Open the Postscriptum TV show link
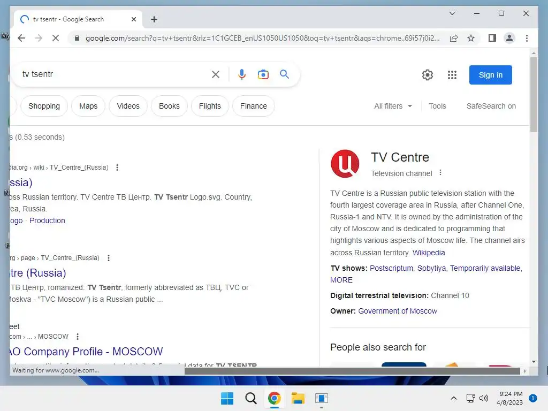The width and height of the screenshot is (548, 411). click(391, 268)
